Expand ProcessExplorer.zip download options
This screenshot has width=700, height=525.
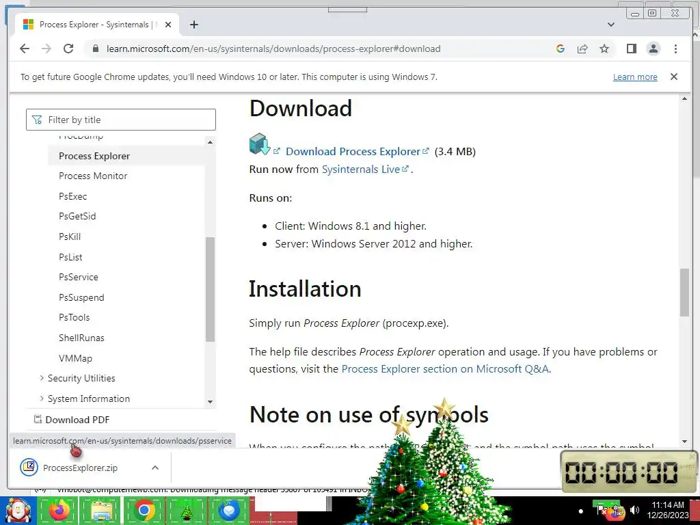pyautogui.click(x=155, y=468)
